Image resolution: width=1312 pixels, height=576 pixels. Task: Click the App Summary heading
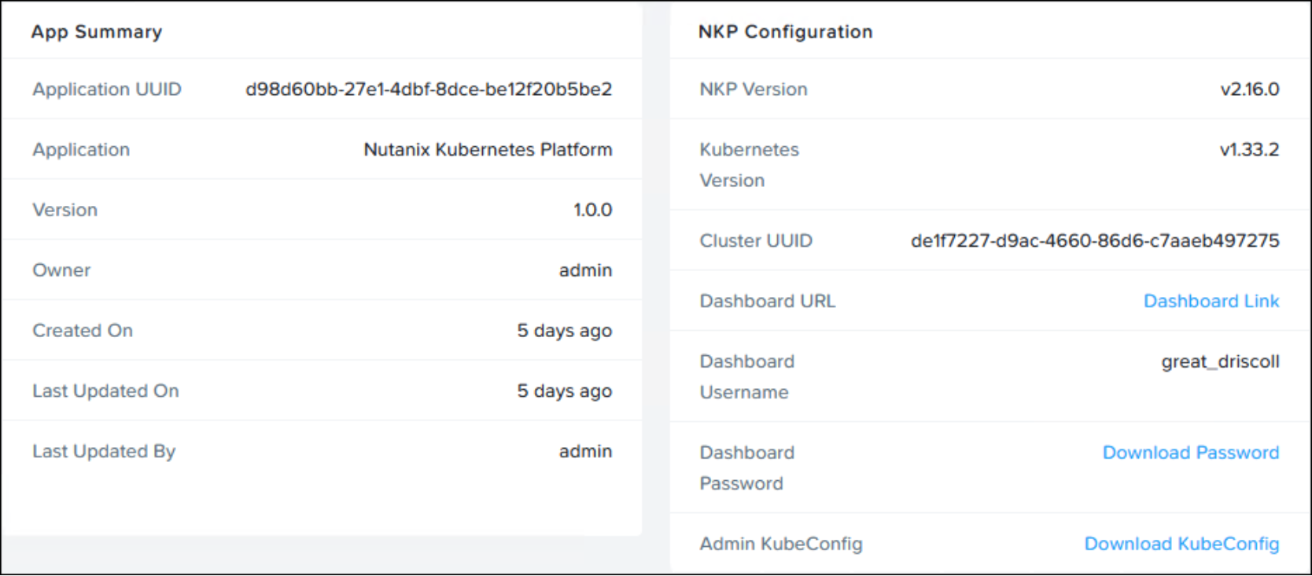click(97, 32)
